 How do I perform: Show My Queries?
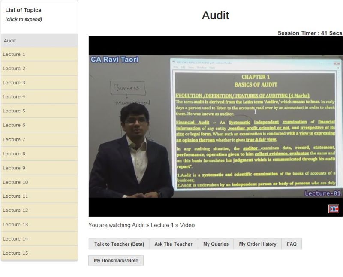pos(216,244)
